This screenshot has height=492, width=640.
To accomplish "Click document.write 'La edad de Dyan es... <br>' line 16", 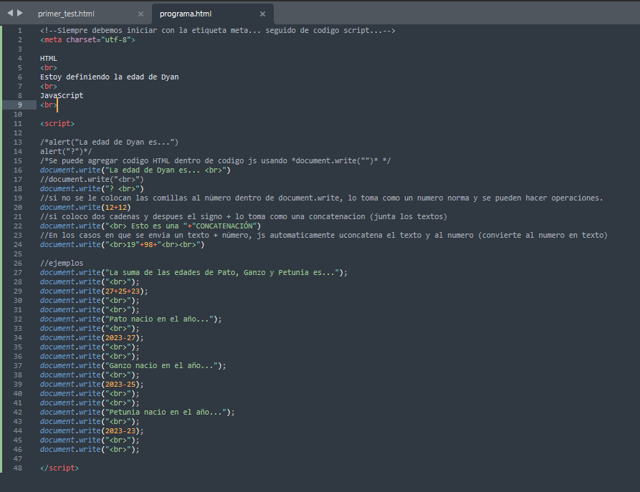I will point(135,170).
